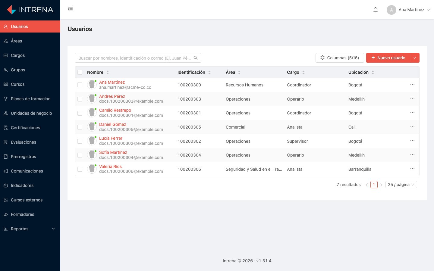Click the search magnifier icon
This screenshot has height=271, width=434.
(x=196, y=58)
